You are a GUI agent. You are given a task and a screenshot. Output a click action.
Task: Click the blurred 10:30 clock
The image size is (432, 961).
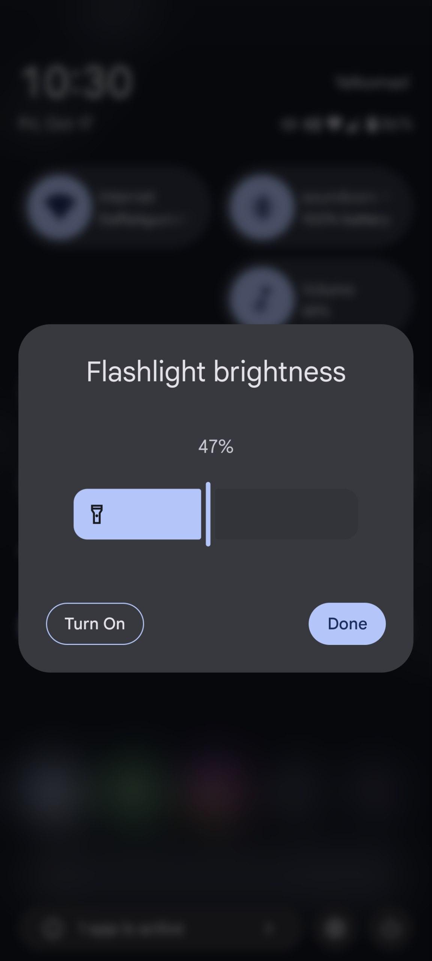[77, 82]
